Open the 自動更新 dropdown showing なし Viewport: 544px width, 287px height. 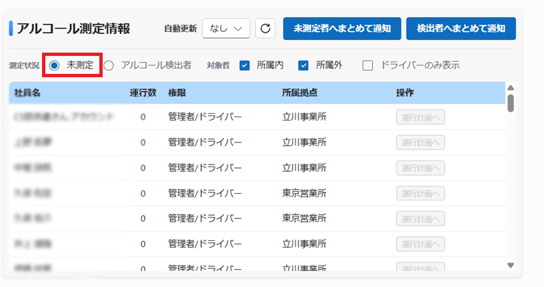(226, 29)
